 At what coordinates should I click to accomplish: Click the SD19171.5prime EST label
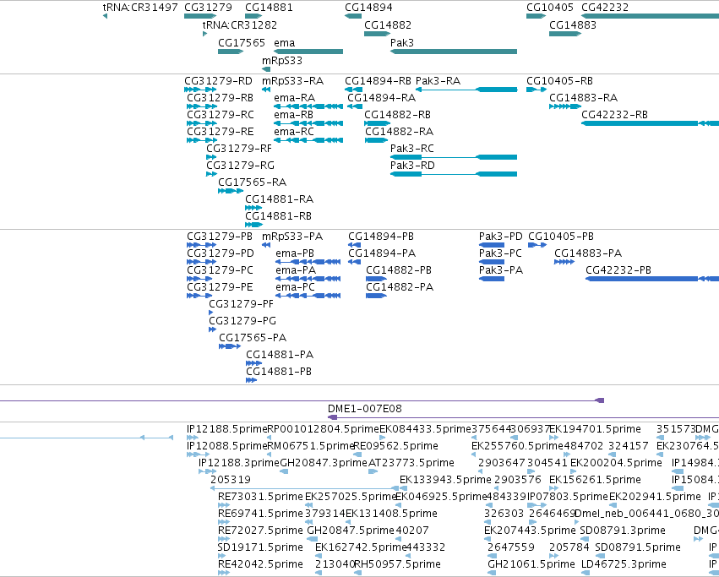click(x=260, y=547)
